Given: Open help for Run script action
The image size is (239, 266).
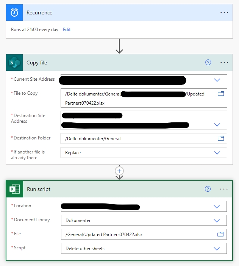Looking at the screenshot, I should point(208,189).
